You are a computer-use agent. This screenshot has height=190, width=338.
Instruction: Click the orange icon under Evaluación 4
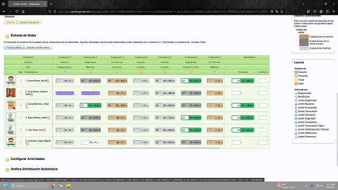click(141, 72)
